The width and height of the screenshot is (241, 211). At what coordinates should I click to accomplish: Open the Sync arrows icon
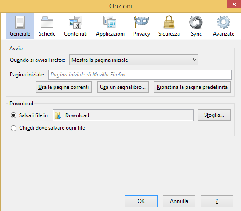pyautogui.click(x=196, y=22)
